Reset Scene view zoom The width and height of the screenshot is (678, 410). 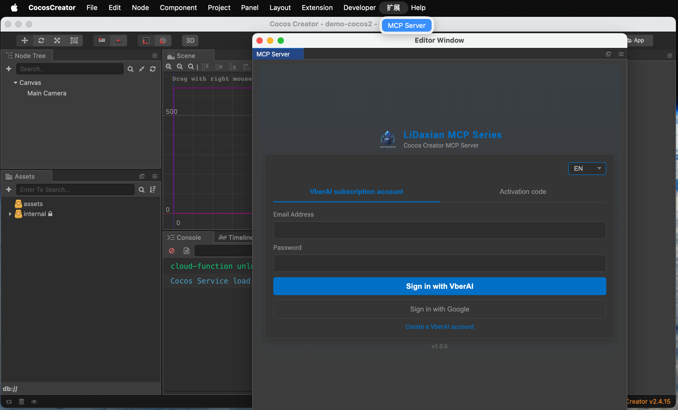(191, 67)
